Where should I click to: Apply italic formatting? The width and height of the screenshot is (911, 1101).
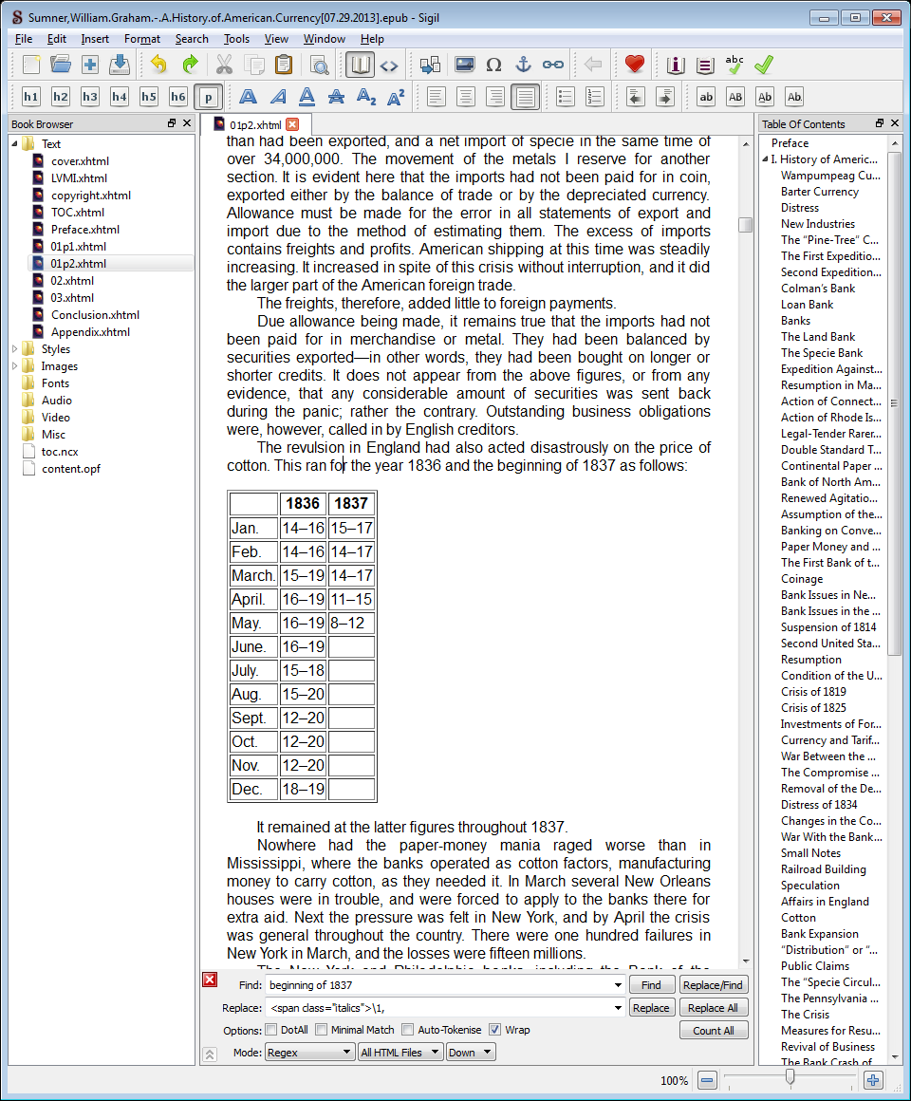click(x=278, y=97)
